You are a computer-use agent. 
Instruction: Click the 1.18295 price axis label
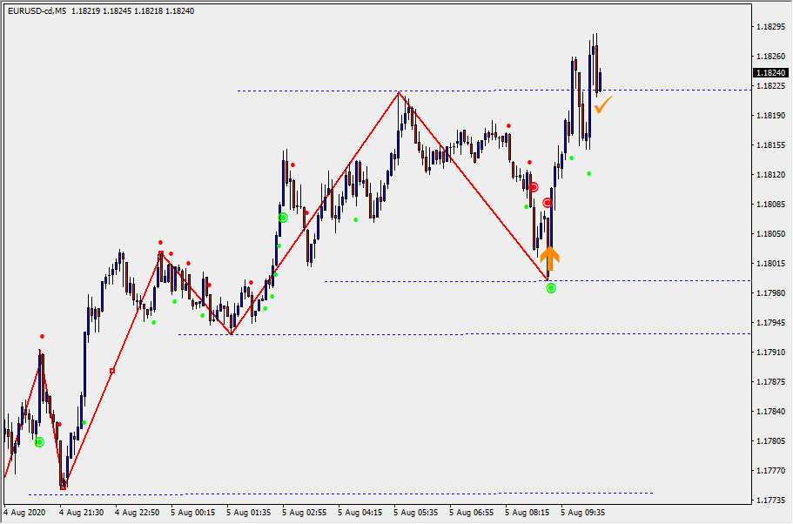coord(772,26)
